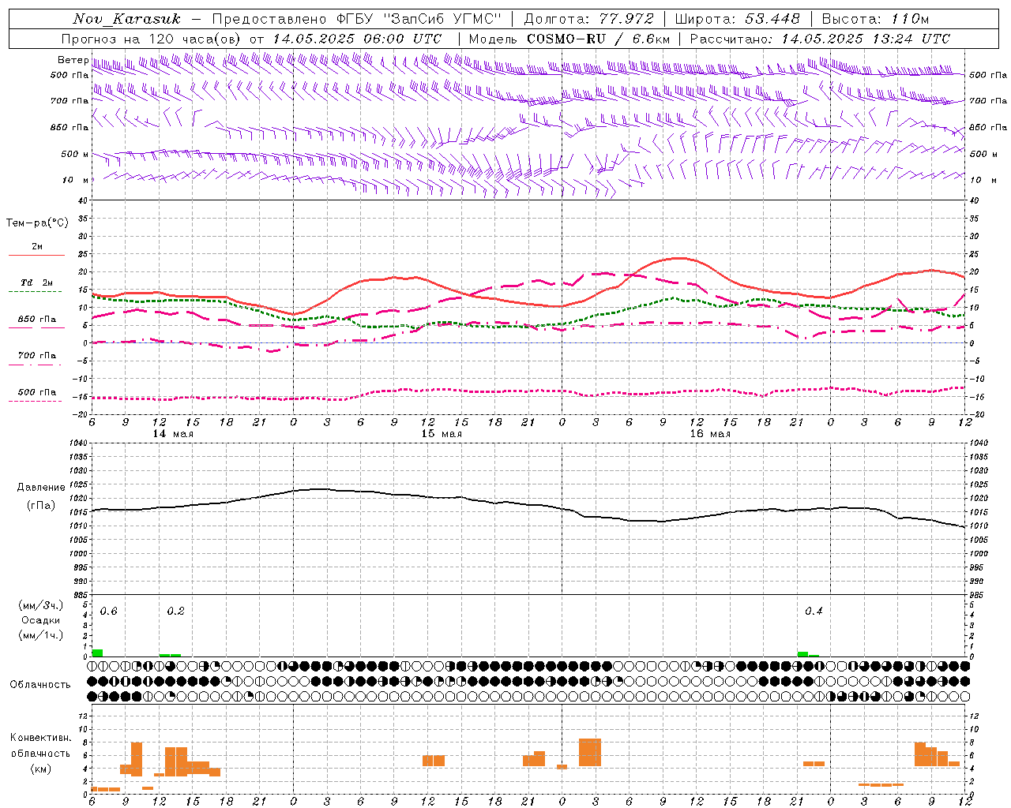Click the Прогноз на 120 часа(ов) text
1011x808 pixels.
pyautogui.click(x=152, y=39)
